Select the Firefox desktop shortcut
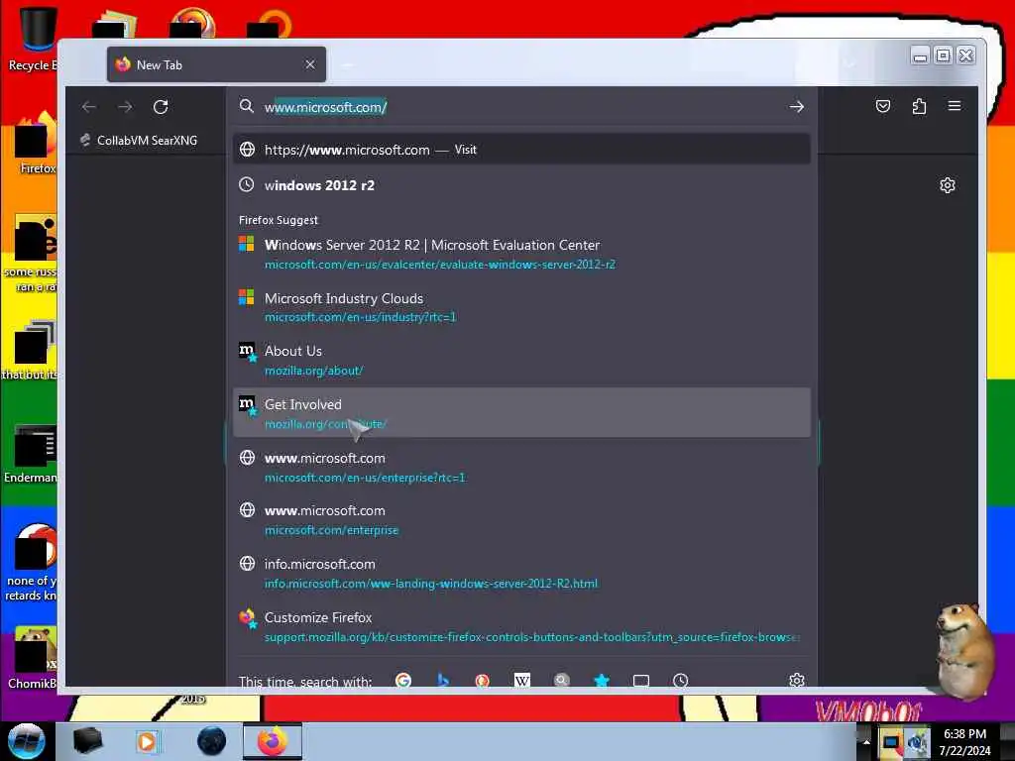 36,143
